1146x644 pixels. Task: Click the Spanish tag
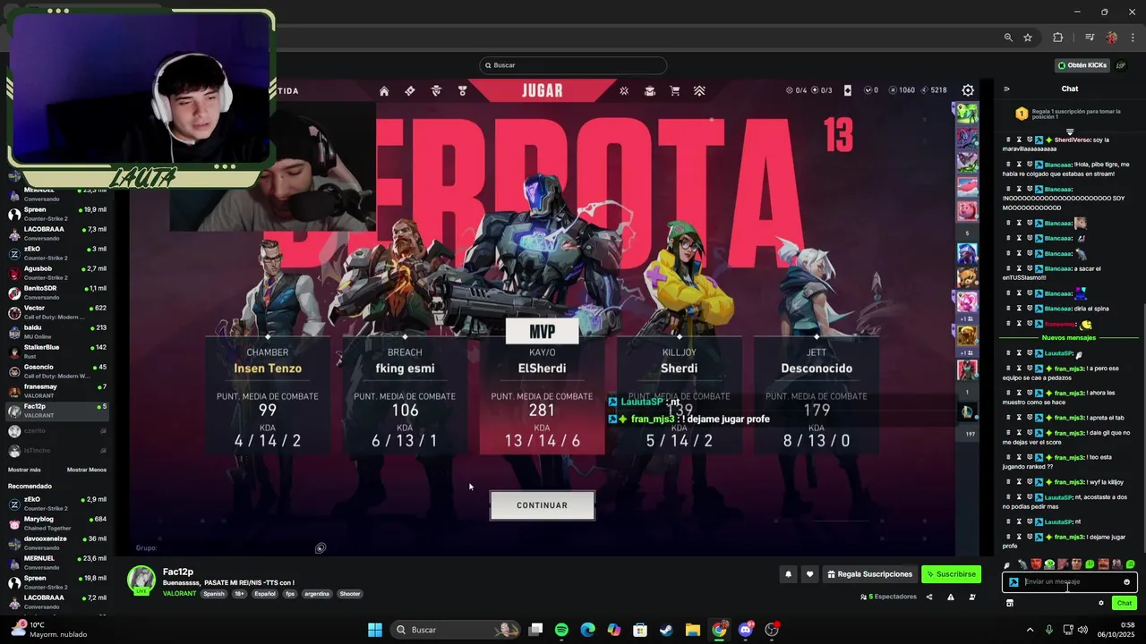214,594
